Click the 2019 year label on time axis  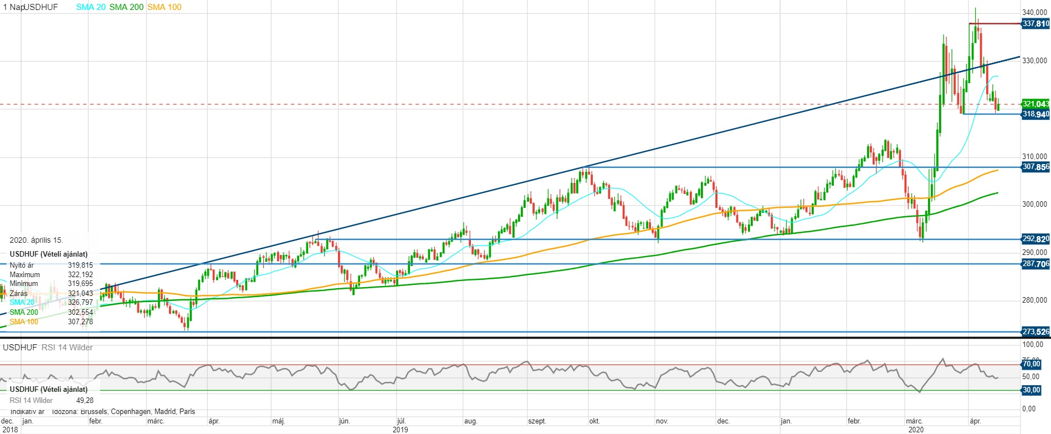(400, 430)
